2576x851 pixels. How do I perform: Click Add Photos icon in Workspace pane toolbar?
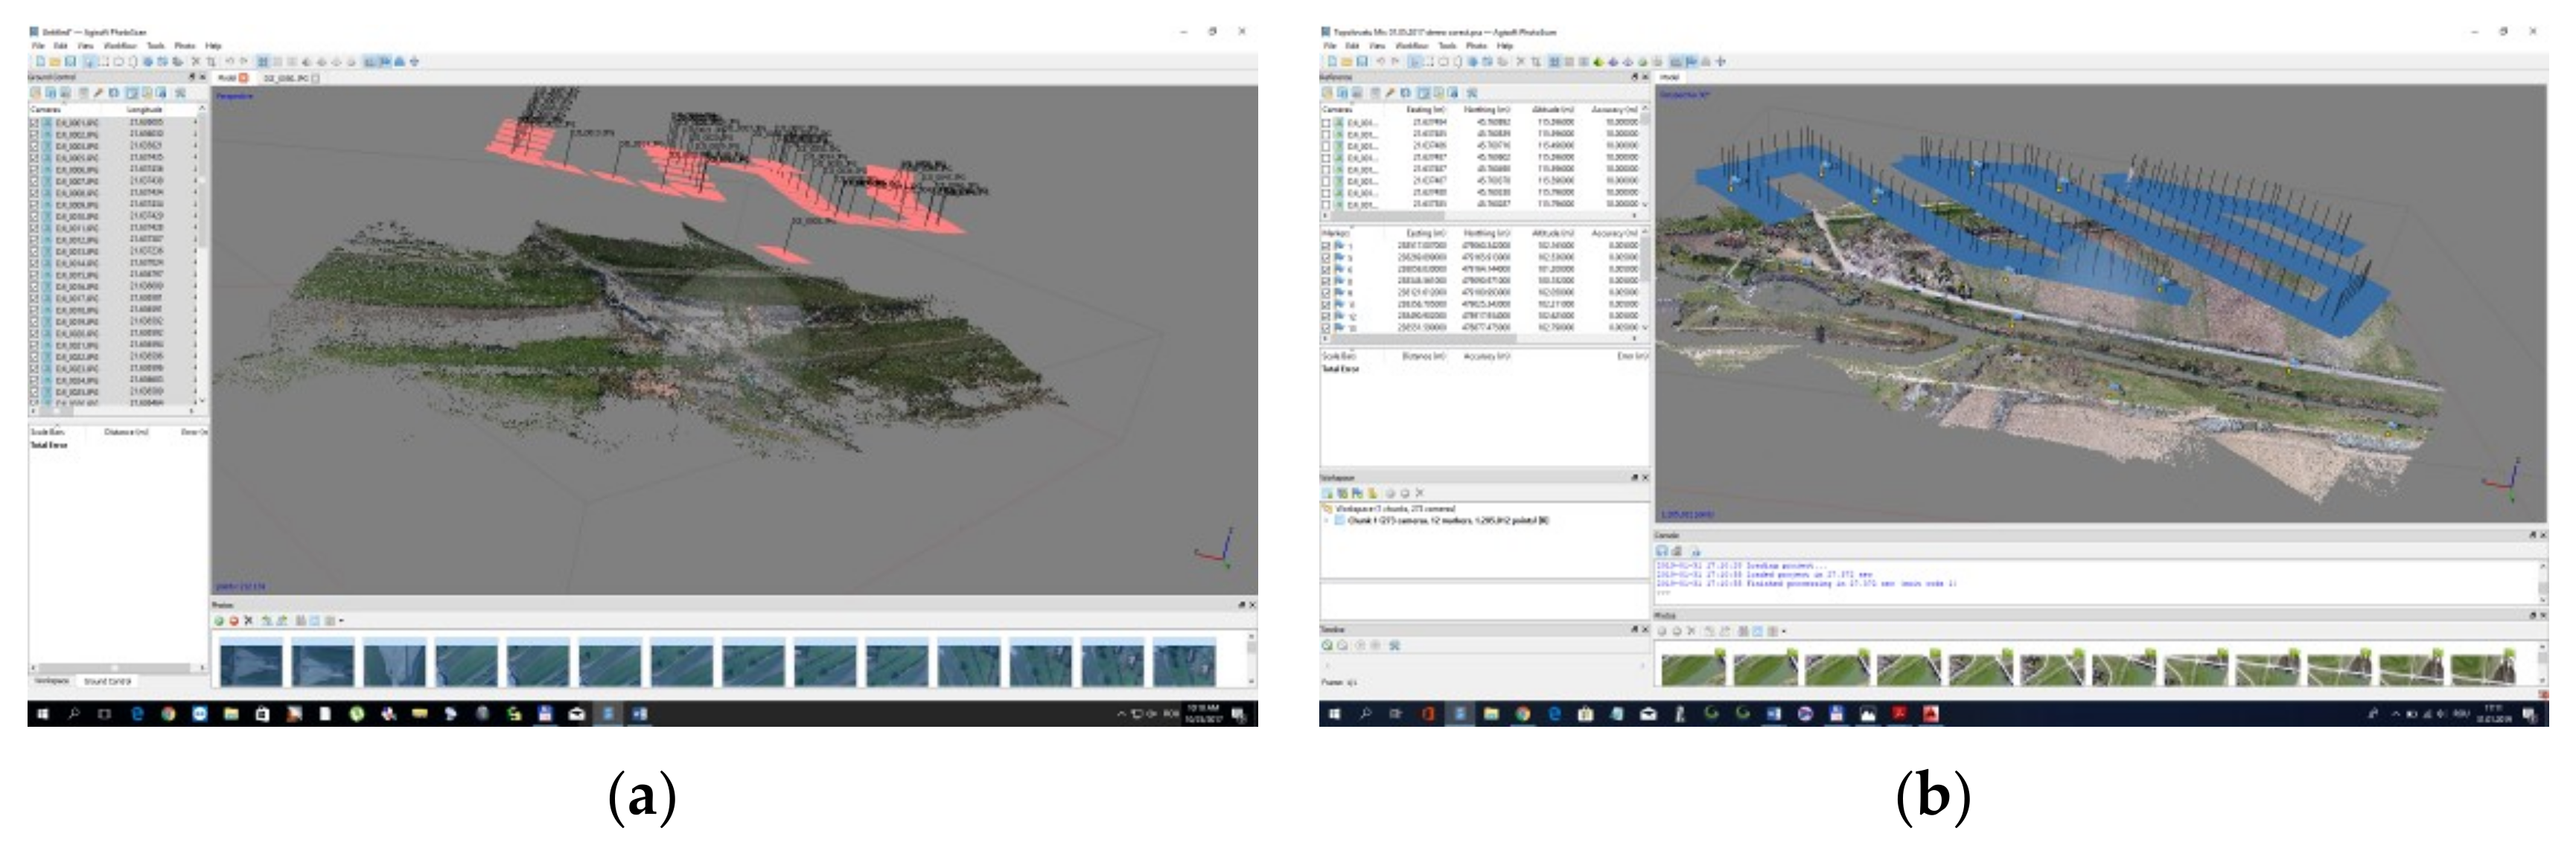pyautogui.click(x=1343, y=493)
